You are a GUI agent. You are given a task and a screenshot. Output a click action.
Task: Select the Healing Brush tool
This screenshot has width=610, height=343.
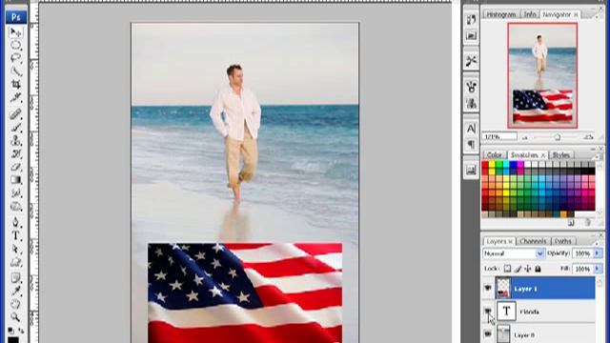pos(15,114)
